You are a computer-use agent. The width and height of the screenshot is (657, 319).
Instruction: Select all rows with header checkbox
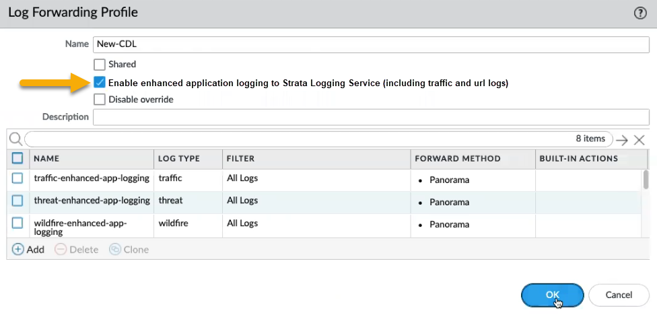tap(18, 158)
